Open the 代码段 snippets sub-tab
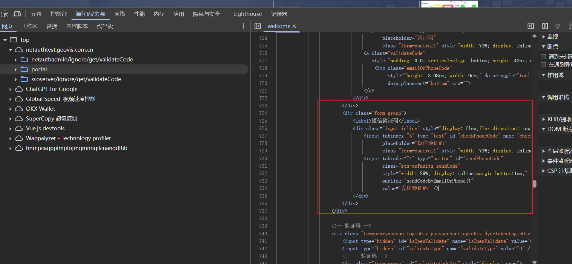Image resolution: width=572 pixels, height=264 pixels. (x=105, y=26)
